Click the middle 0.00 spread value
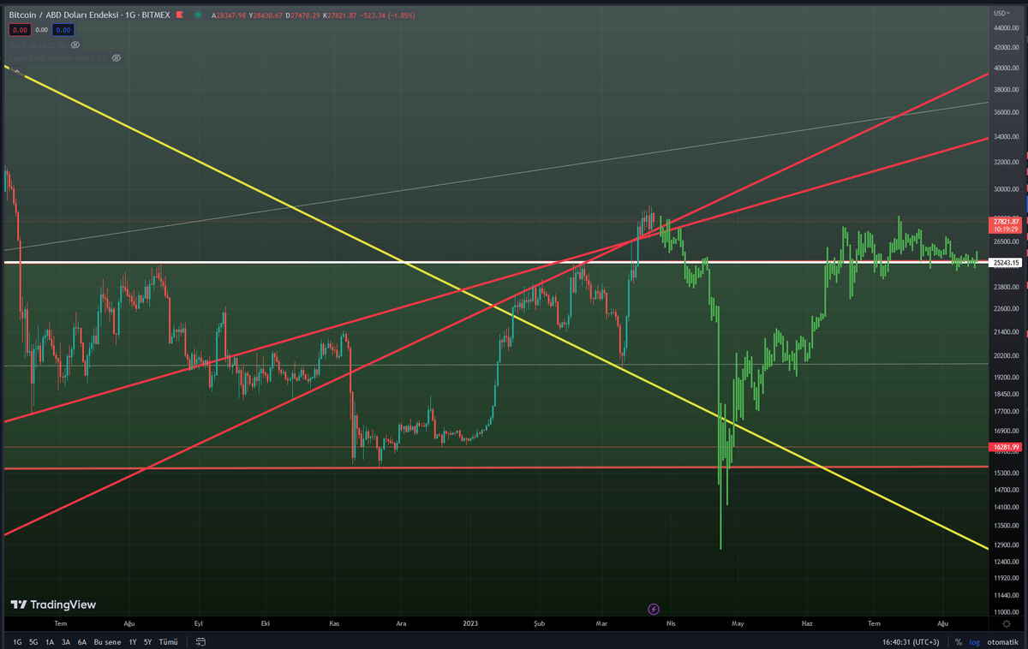The image size is (1028, 649). point(41,30)
